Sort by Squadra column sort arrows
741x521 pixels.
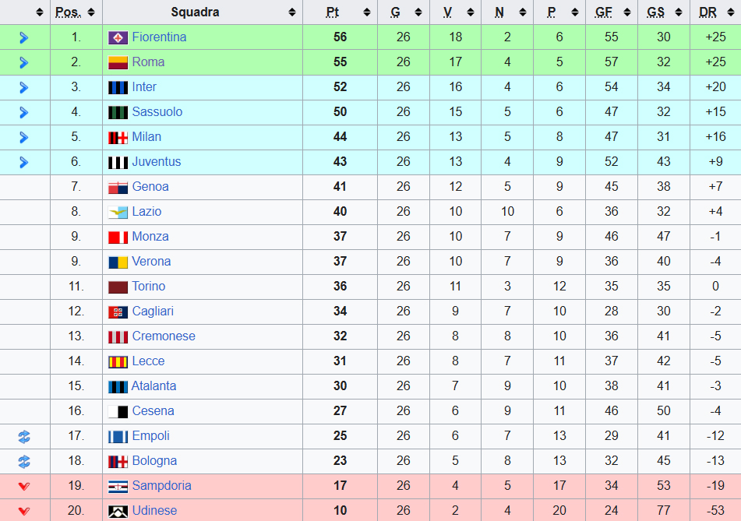292,12
